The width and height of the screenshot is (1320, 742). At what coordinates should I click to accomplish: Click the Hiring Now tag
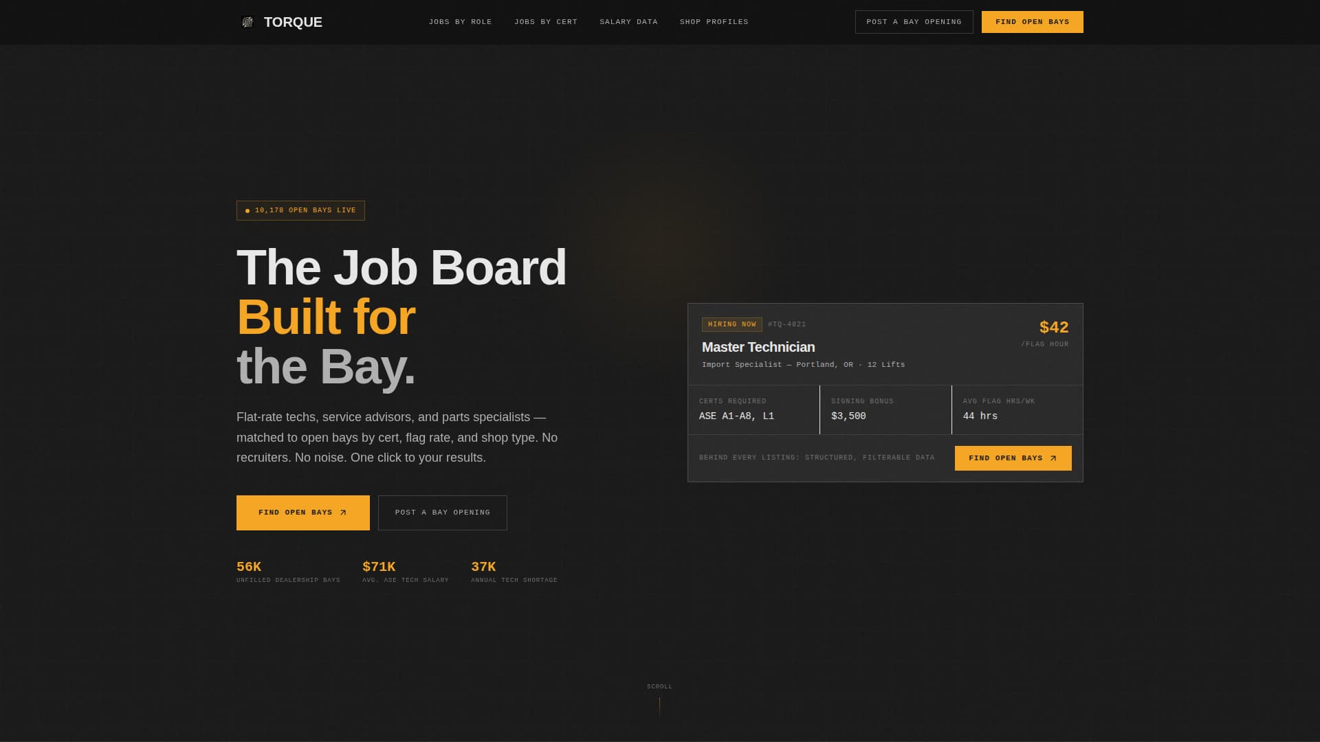coord(731,324)
